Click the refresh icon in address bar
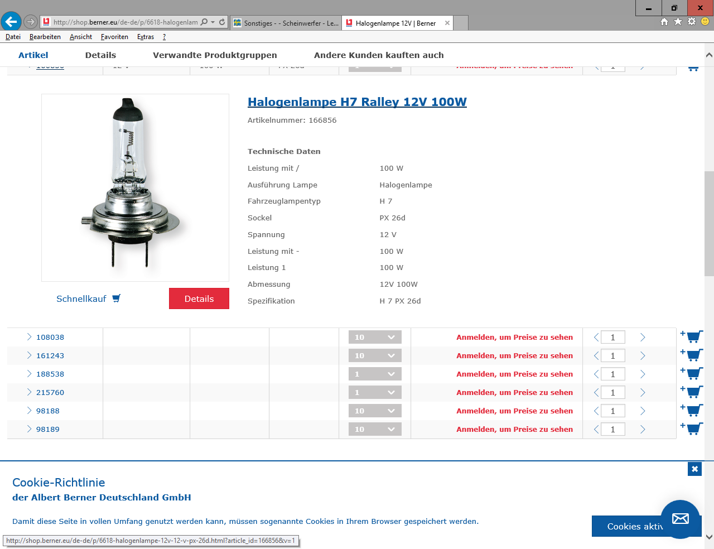This screenshot has width=714, height=549. (x=222, y=22)
